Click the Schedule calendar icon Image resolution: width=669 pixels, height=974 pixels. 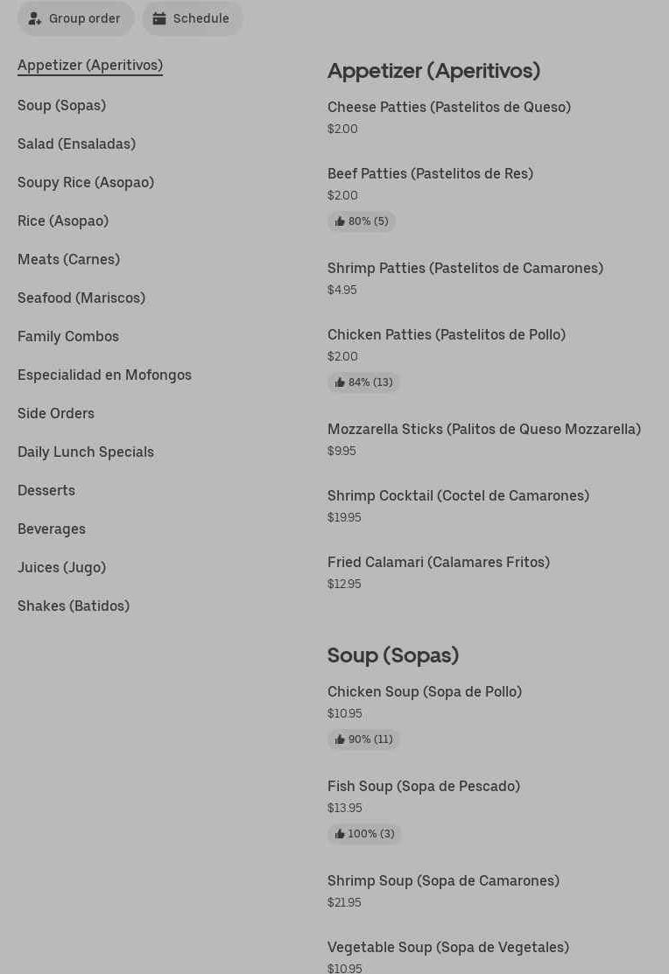click(159, 18)
